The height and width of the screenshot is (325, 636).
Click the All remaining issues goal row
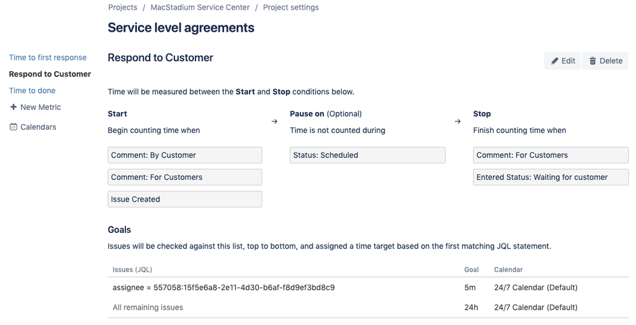tap(148, 307)
